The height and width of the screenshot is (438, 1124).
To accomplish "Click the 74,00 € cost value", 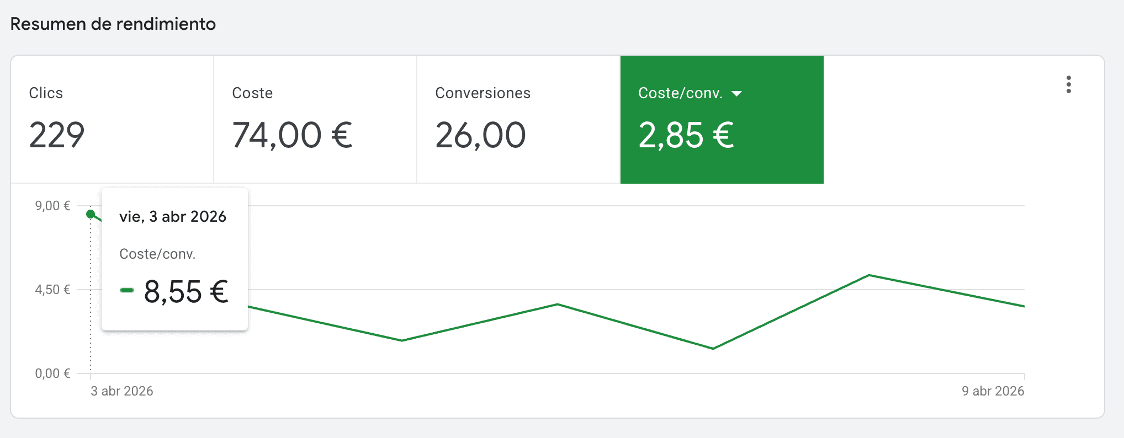I will pyautogui.click(x=292, y=135).
